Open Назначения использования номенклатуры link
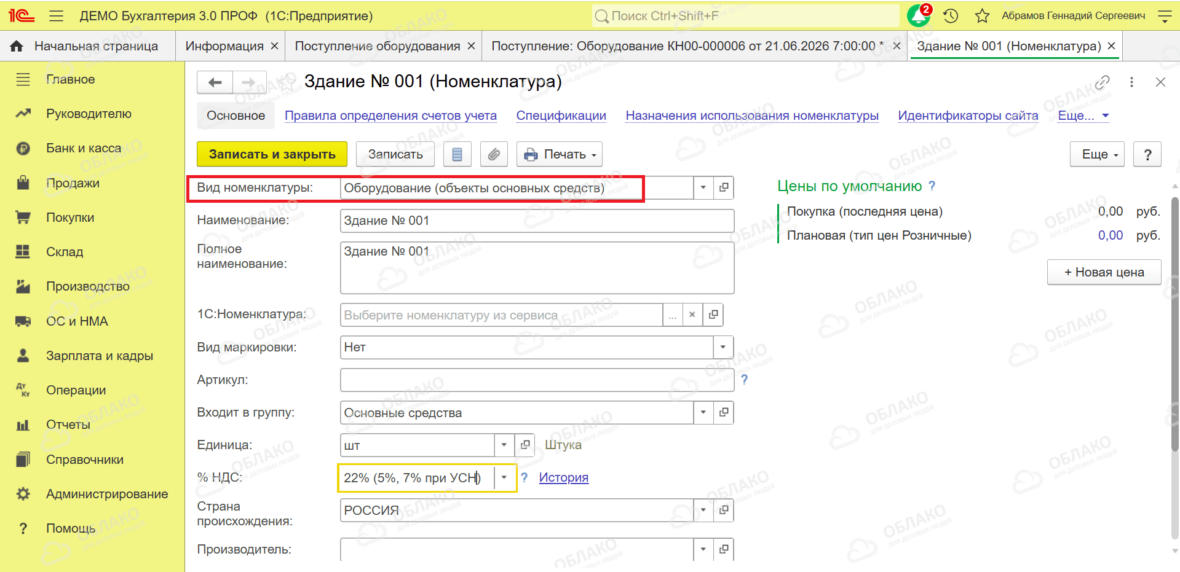Image resolution: width=1180 pixels, height=572 pixels. [x=752, y=116]
